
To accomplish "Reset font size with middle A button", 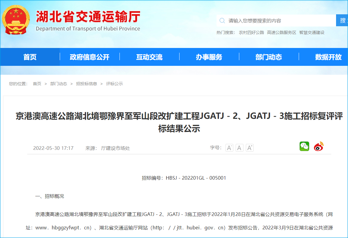I will pyautogui.click(x=239, y=148).
